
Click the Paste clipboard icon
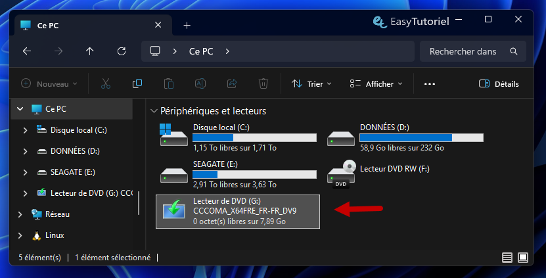(169, 83)
